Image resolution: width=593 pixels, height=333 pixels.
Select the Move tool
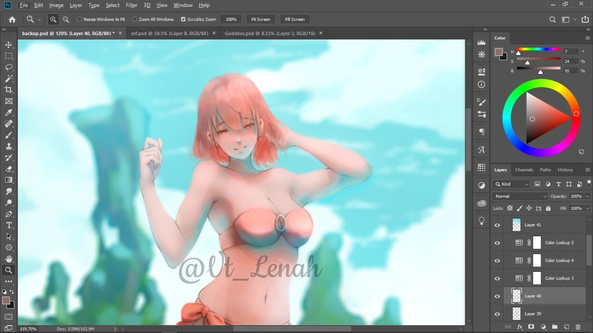point(8,45)
